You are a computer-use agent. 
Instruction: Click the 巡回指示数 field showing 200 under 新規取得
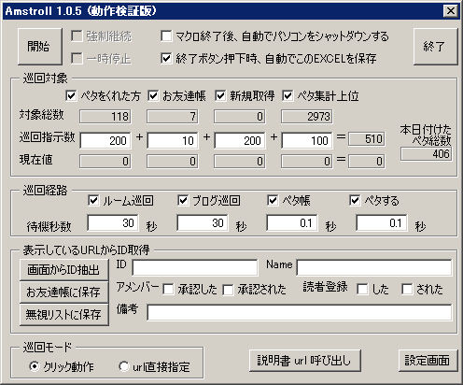[240, 140]
